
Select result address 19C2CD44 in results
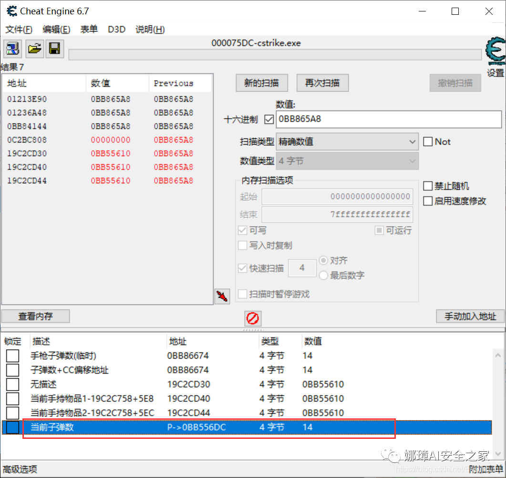click(x=27, y=180)
